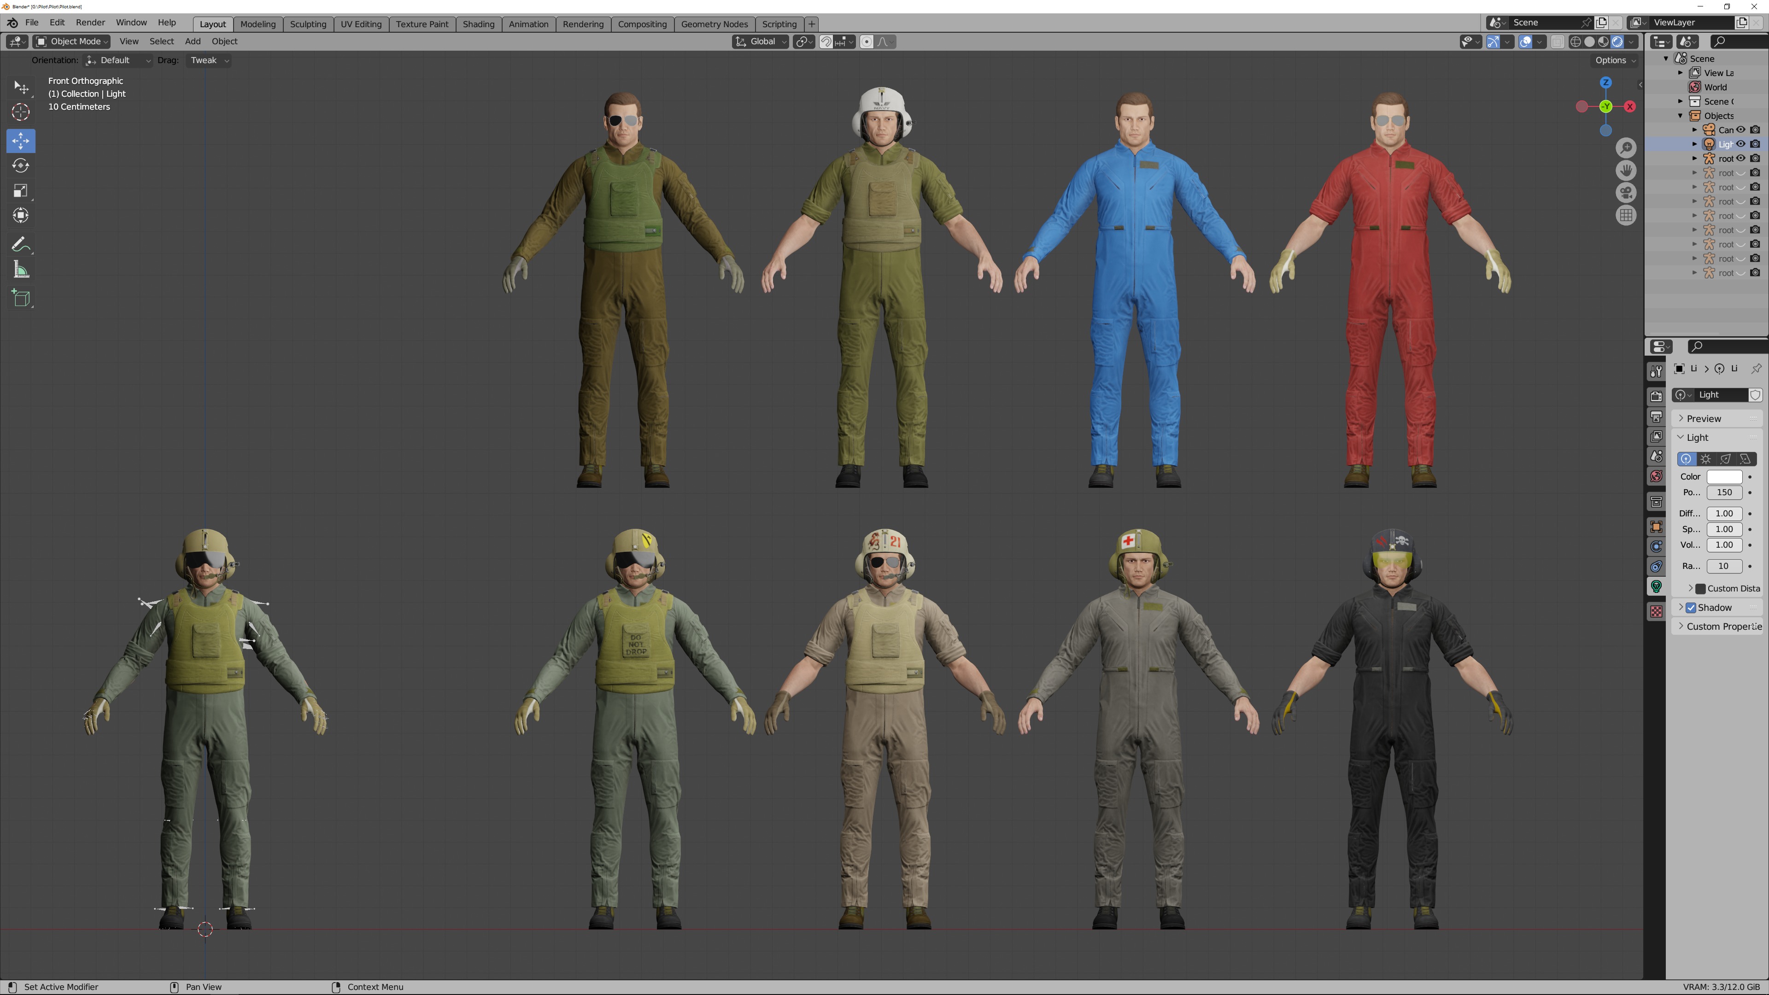Switch to the Sculpting workspace tab
The width and height of the screenshot is (1769, 995).
308,24
